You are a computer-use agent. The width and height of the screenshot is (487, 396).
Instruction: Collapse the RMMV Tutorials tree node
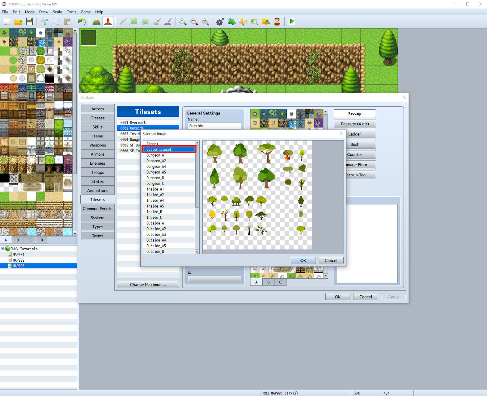pyautogui.click(x=2, y=249)
